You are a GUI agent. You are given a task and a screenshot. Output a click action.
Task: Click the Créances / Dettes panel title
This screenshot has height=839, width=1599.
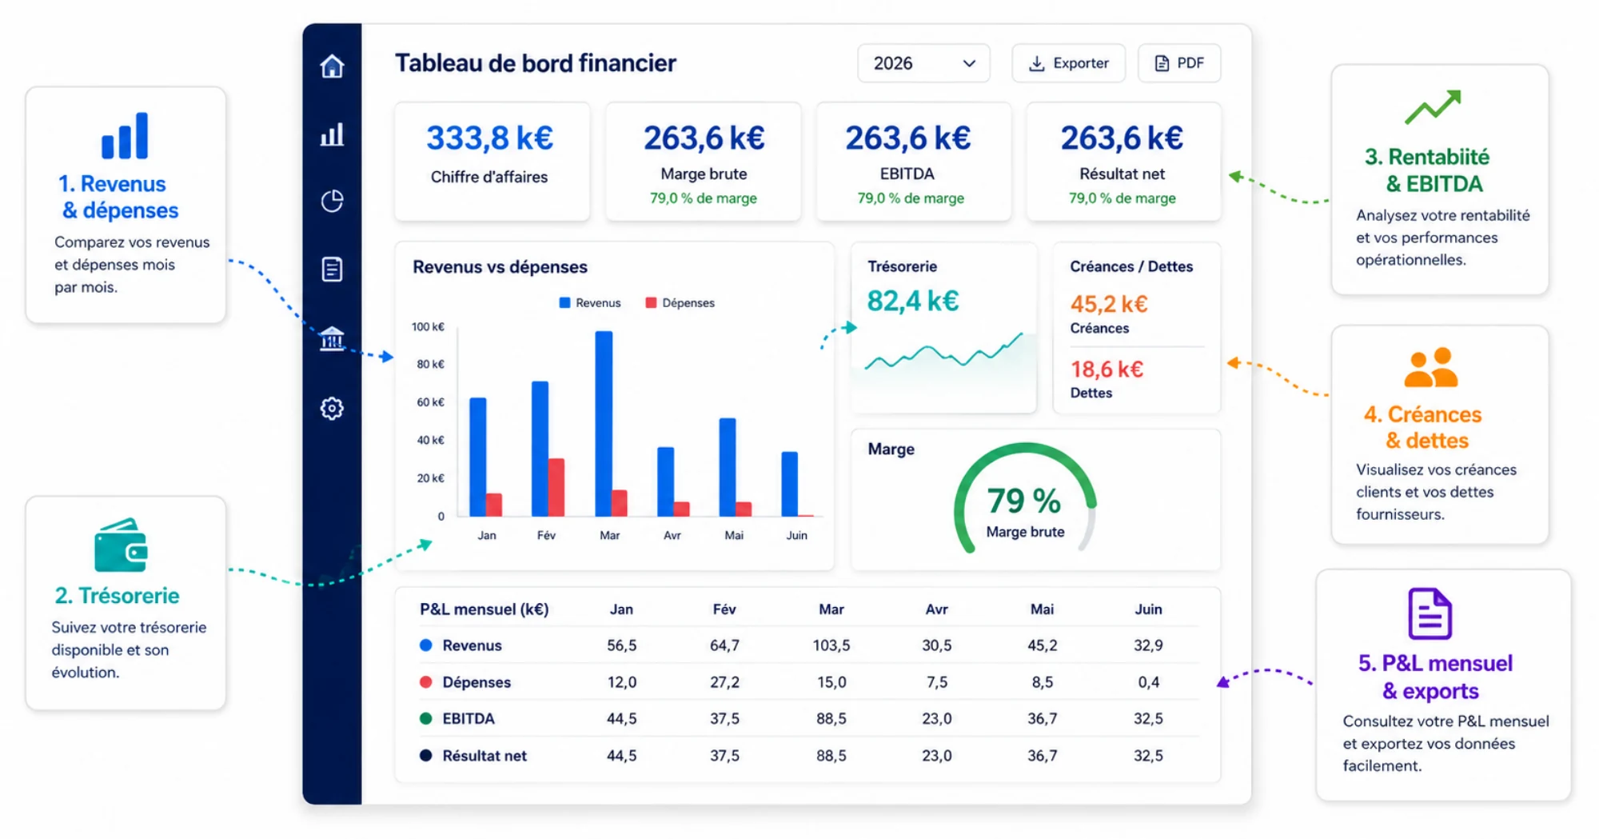click(x=1131, y=267)
